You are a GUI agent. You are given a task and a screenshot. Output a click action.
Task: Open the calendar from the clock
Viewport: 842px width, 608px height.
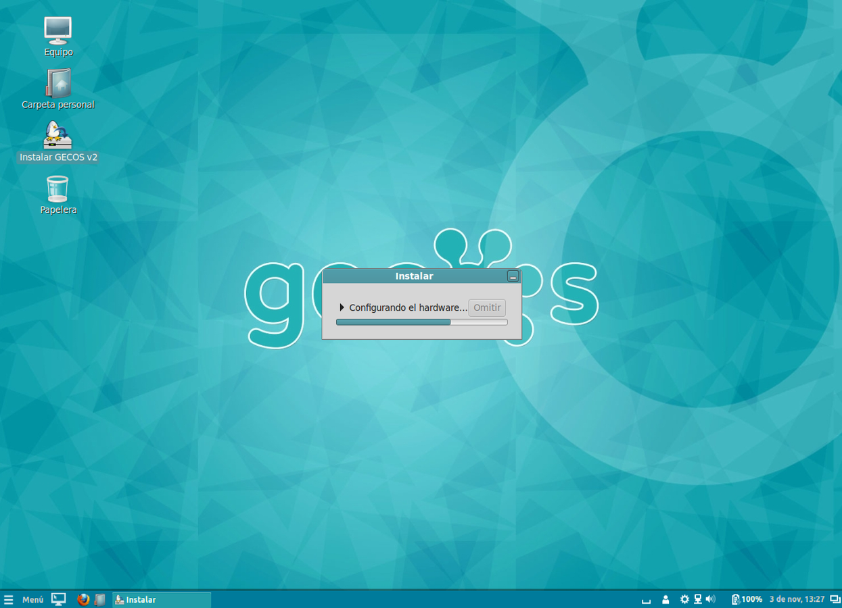(x=795, y=599)
